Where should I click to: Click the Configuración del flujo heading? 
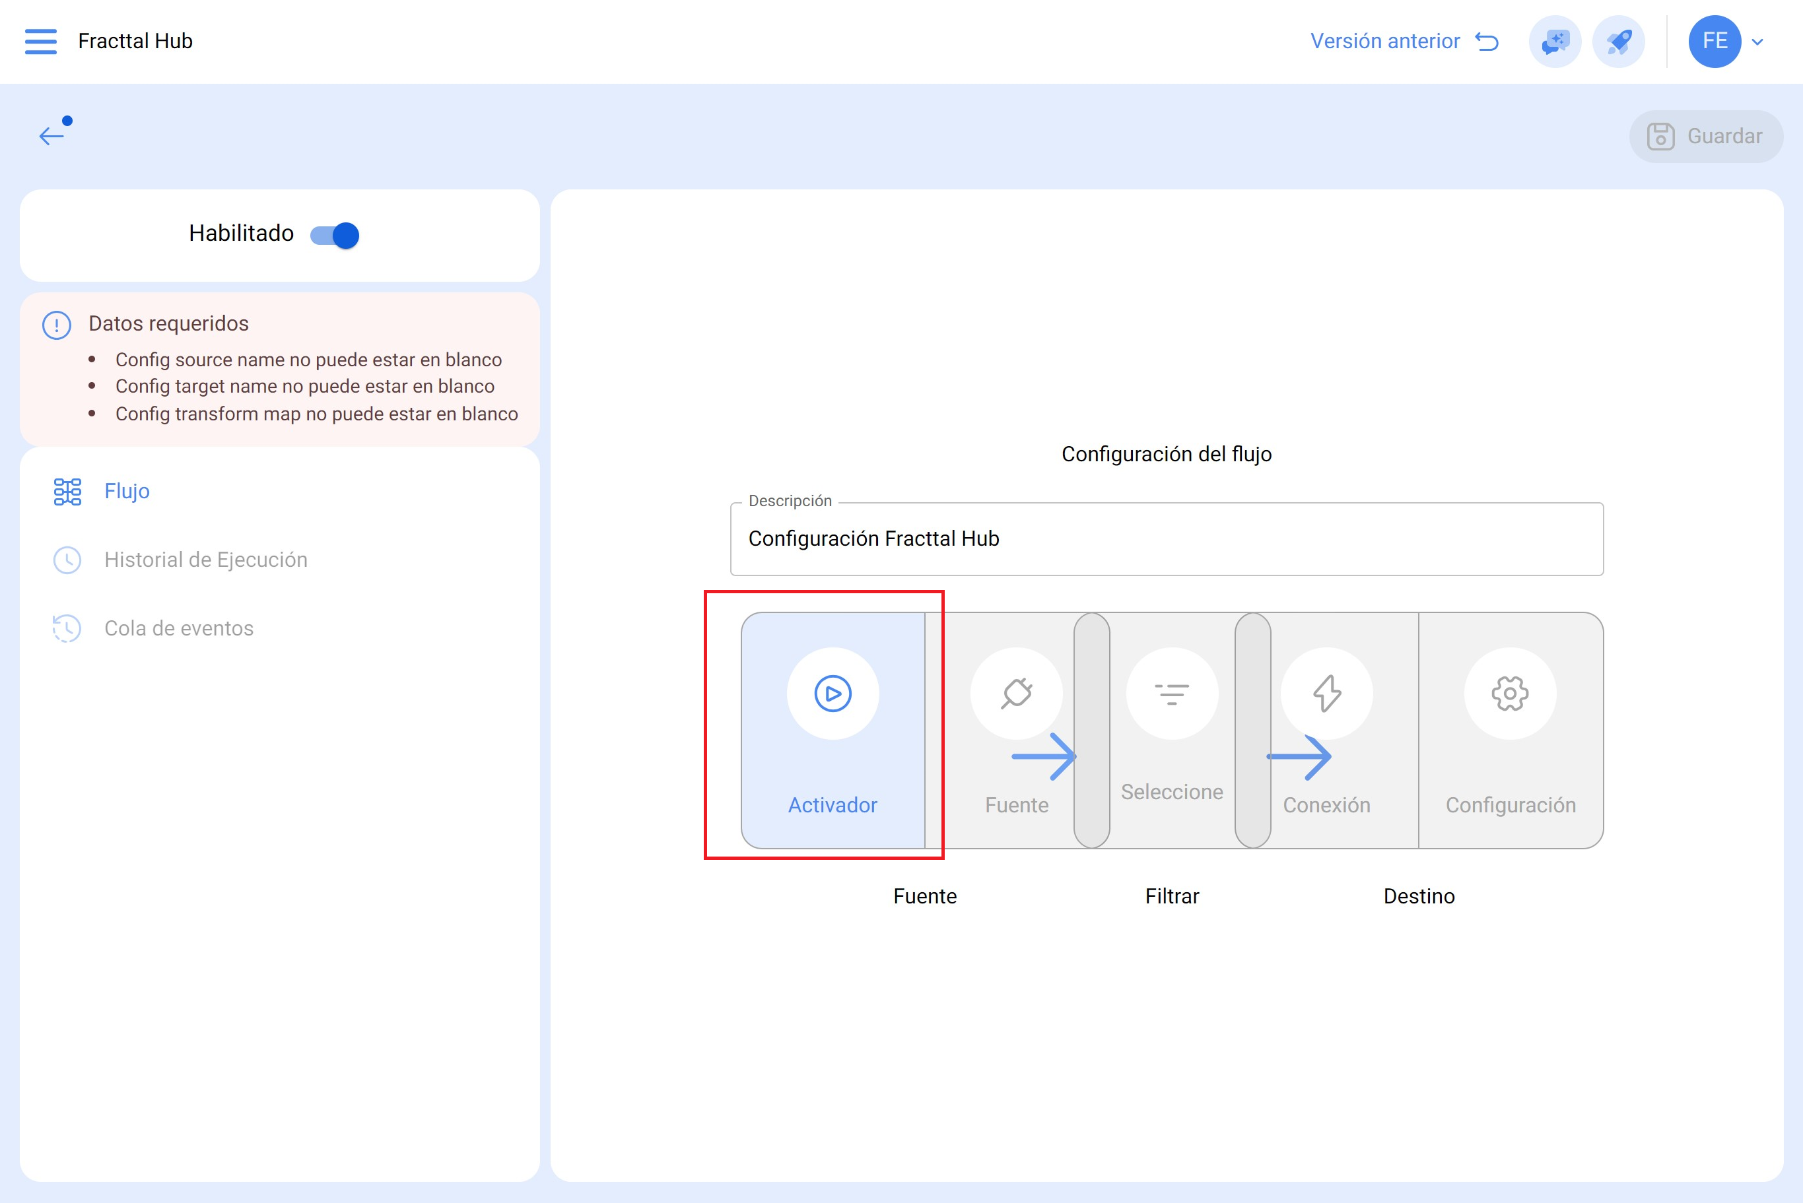point(1166,454)
